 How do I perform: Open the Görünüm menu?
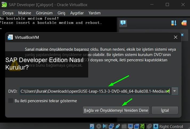[x=44, y=13]
